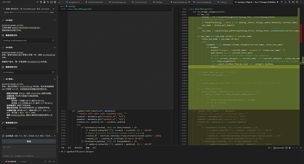304x164 pixels.
Task: Split the editor with the split icon
Action: (x=297, y=2)
